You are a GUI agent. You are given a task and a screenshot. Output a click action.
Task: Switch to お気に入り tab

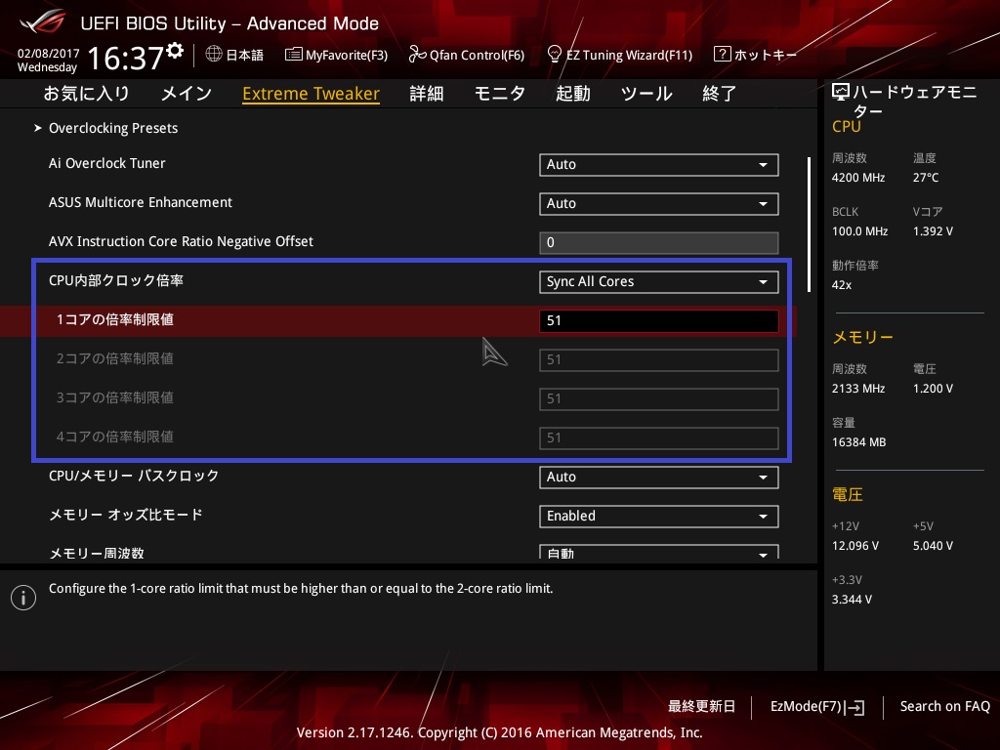[x=87, y=93]
